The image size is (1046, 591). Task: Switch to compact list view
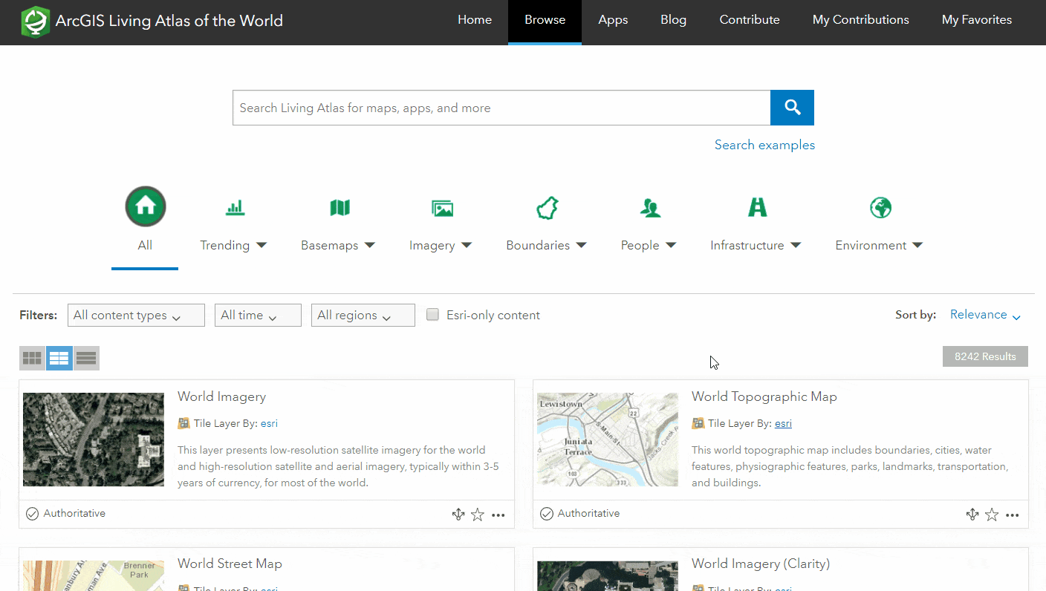point(86,358)
